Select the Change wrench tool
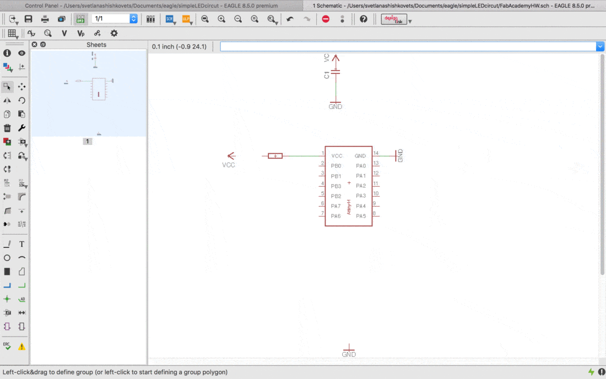 coord(21,128)
